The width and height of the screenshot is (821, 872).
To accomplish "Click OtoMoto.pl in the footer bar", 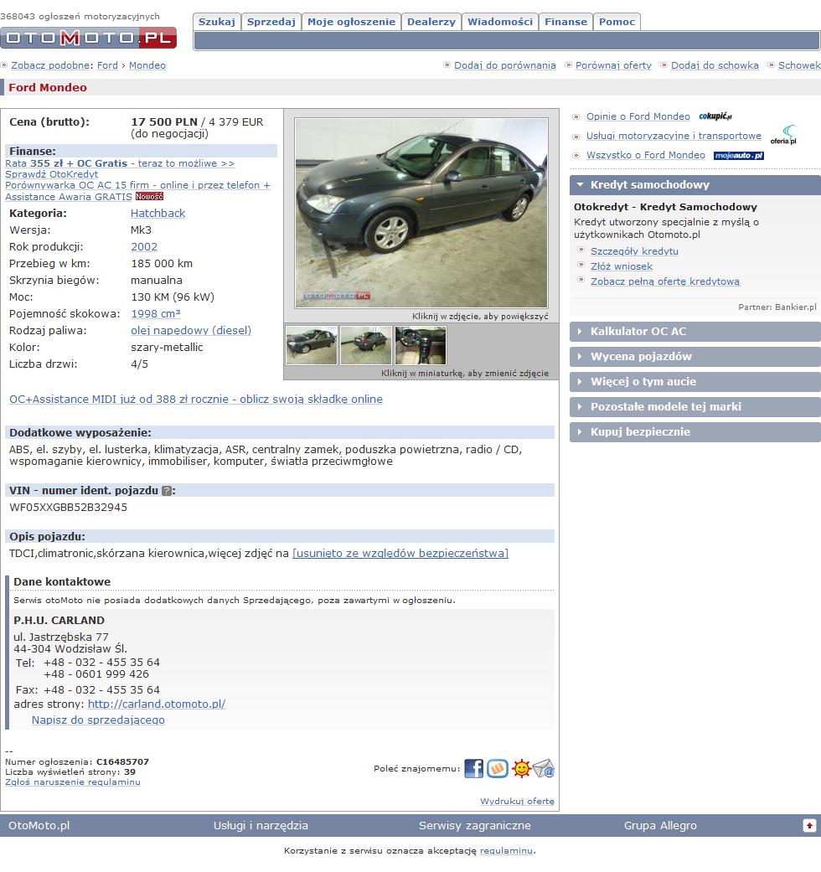I will tap(39, 826).
